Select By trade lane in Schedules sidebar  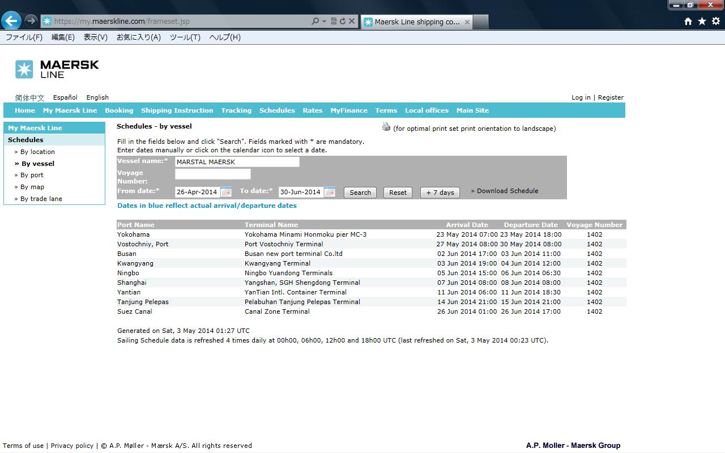click(x=41, y=199)
